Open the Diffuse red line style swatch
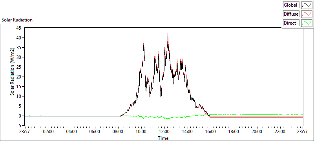314x141 pixels. click(307, 14)
